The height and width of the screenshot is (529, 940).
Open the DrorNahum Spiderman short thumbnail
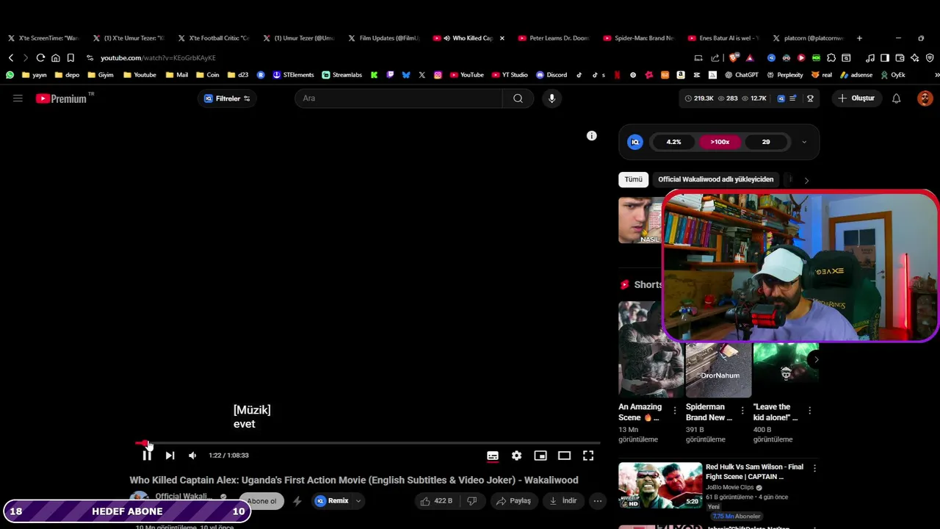tap(718, 370)
